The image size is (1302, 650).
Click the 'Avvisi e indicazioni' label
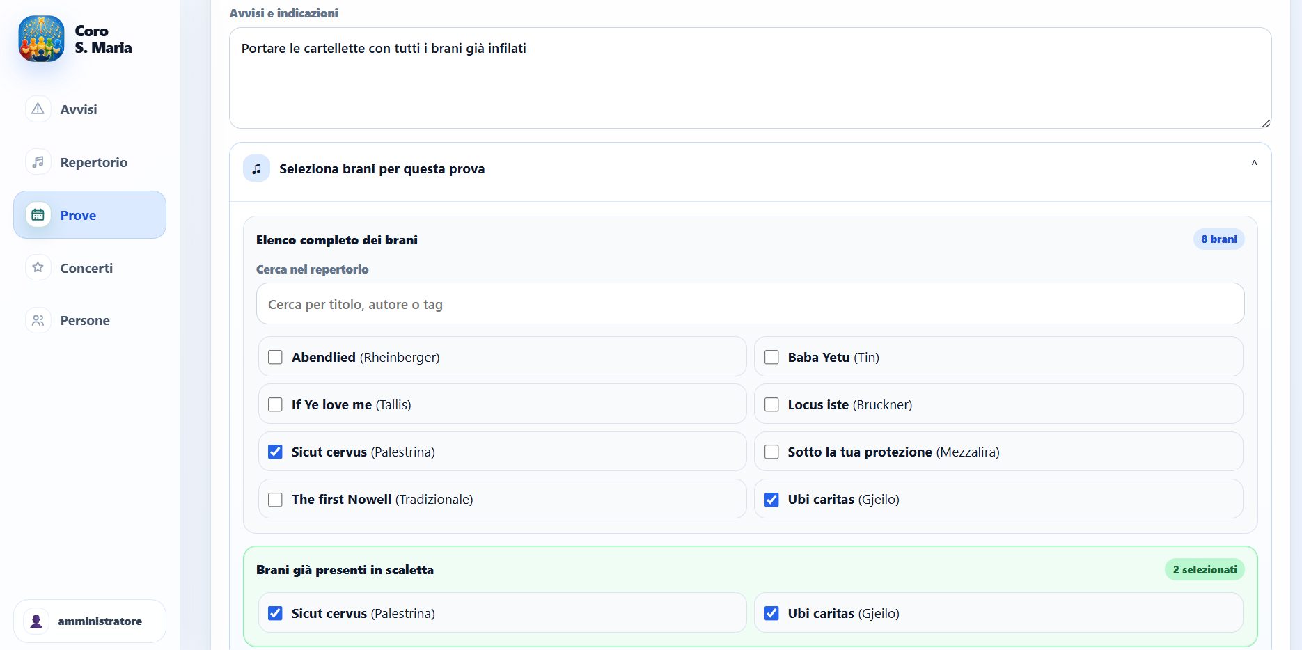click(x=283, y=13)
